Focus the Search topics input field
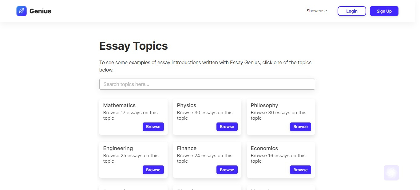Screen dimensions: 420x190 [x=207, y=84]
